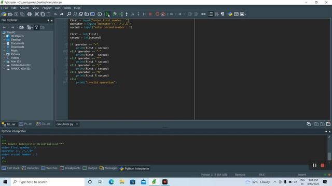The image size is (332, 186).
Task: Select Desktop in File Explorer tree
Action: point(16,40)
